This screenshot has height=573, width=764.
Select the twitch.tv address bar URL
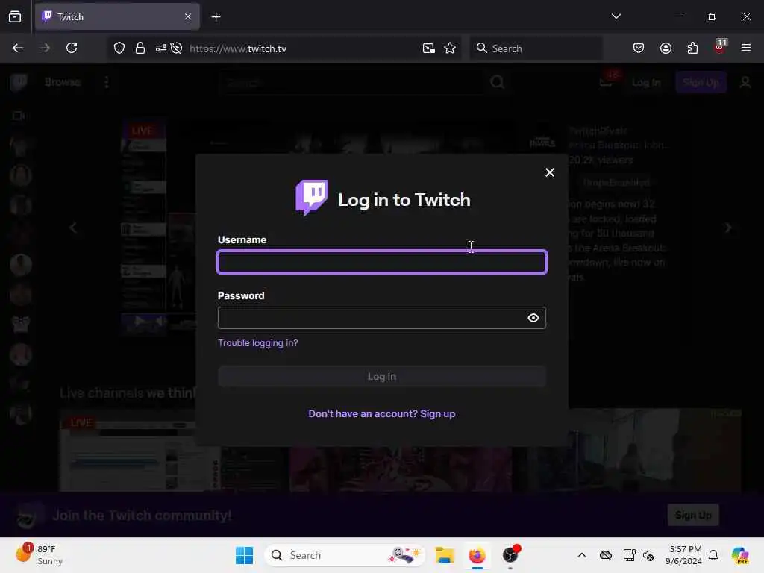(x=238, y=48)
